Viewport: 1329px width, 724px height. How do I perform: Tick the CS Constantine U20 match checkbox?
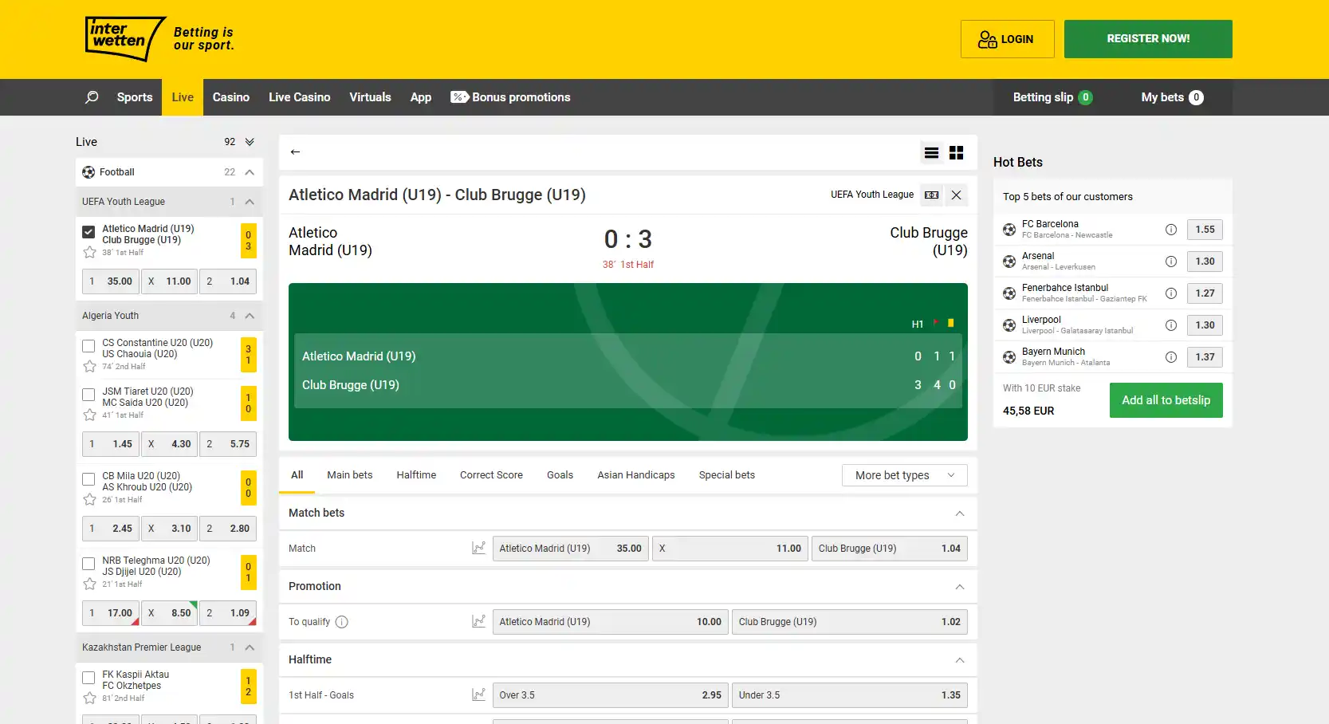[x=89, y=346]
